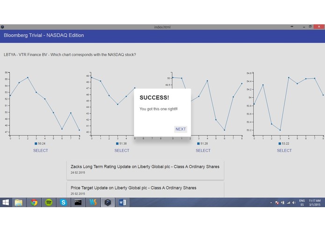Close the index.html window
Viewport: 325px width, 231px height.
[319, 27]
